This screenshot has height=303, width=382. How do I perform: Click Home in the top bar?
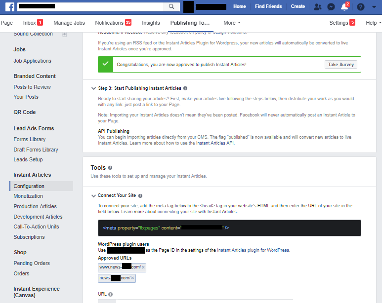(240, 6)
